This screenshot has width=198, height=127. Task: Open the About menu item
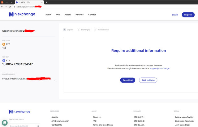pyautogui.click(x=48, y=15)
